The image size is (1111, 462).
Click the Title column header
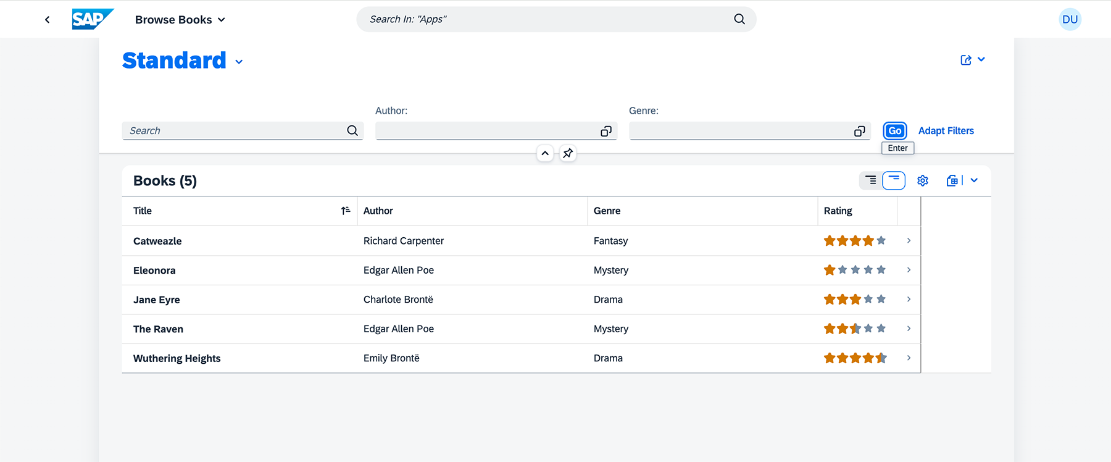pyautogui.click(x=239, y=211)
